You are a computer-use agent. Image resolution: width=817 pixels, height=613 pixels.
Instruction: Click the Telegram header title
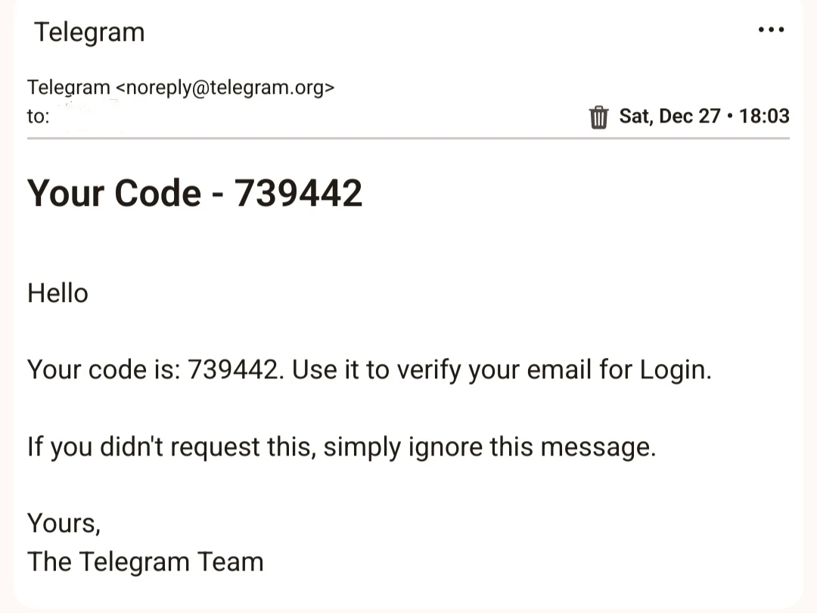89,32
